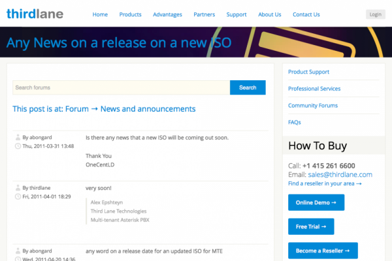
Task: Click the user icon beside last abongard post
Action: pyautogui.click(x=18, y=250)
